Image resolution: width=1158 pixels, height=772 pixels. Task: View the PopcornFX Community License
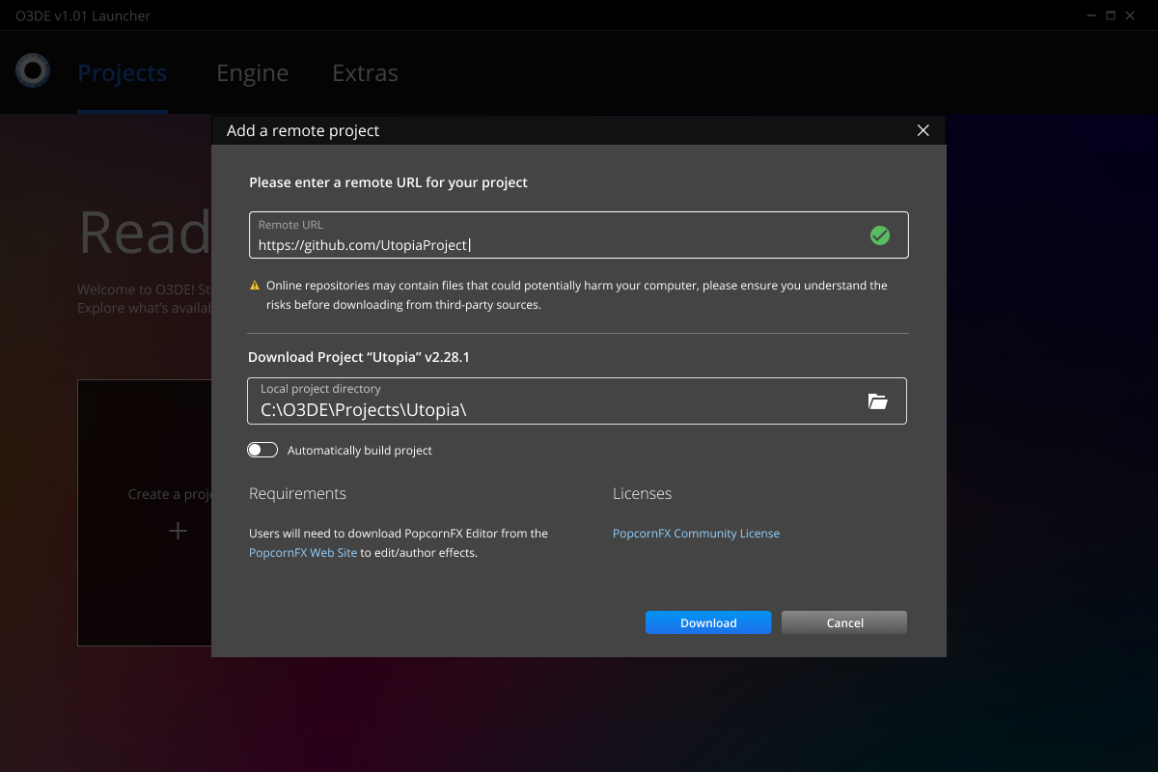tap(696, 533)
